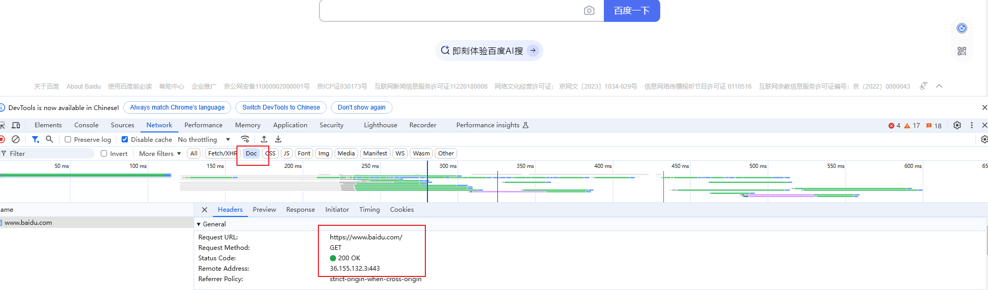Collapse the General headers section
The image size is (988, 290).
(199, 224)
